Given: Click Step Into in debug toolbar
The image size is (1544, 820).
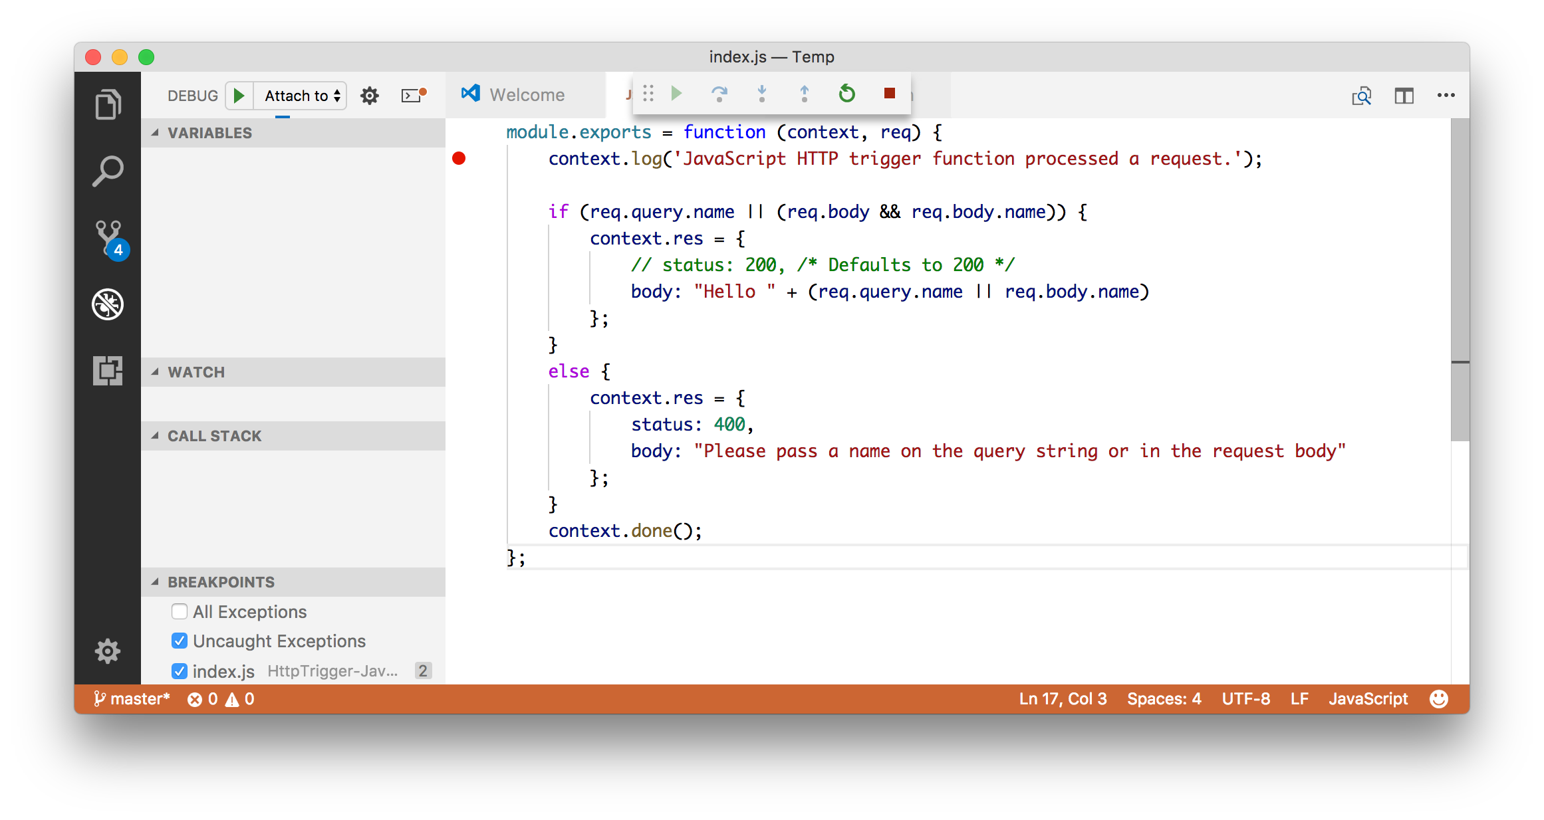Looking at the screenshot, I should (762, 94).
